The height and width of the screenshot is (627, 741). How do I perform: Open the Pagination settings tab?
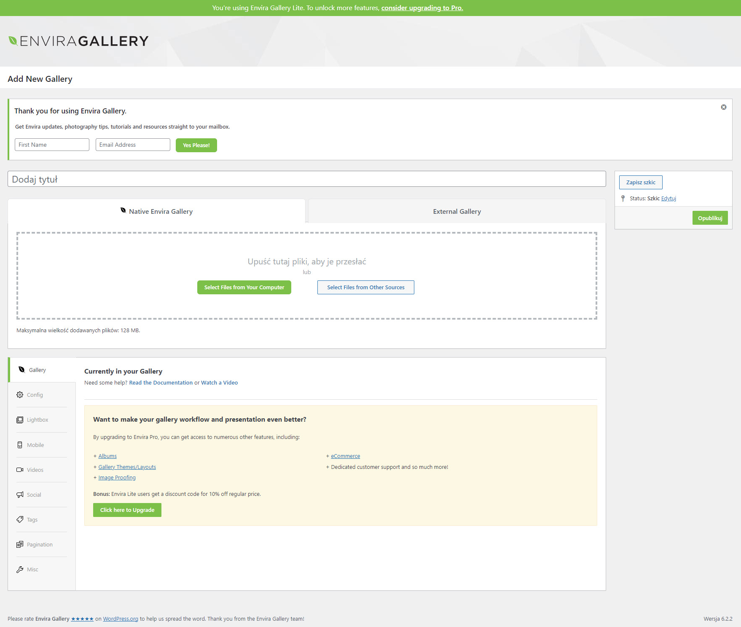pos(42,544)
